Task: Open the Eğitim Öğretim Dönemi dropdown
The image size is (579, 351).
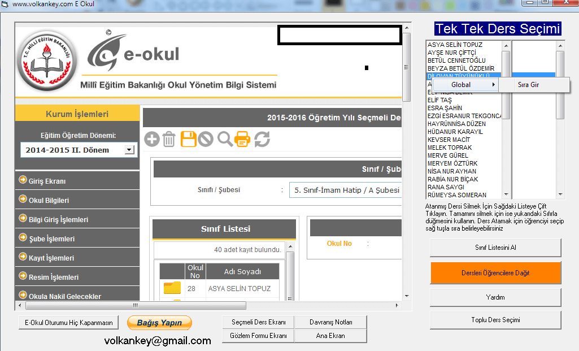Action: 129,150
